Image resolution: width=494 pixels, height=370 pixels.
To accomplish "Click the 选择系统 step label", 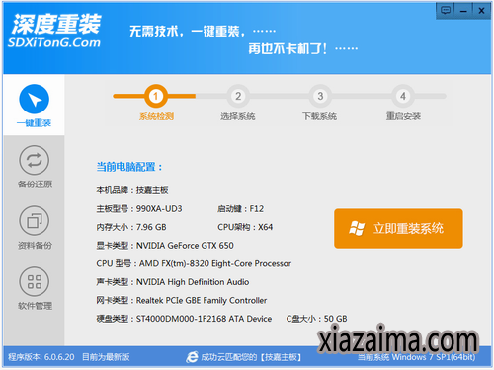I will pos(238,116).
